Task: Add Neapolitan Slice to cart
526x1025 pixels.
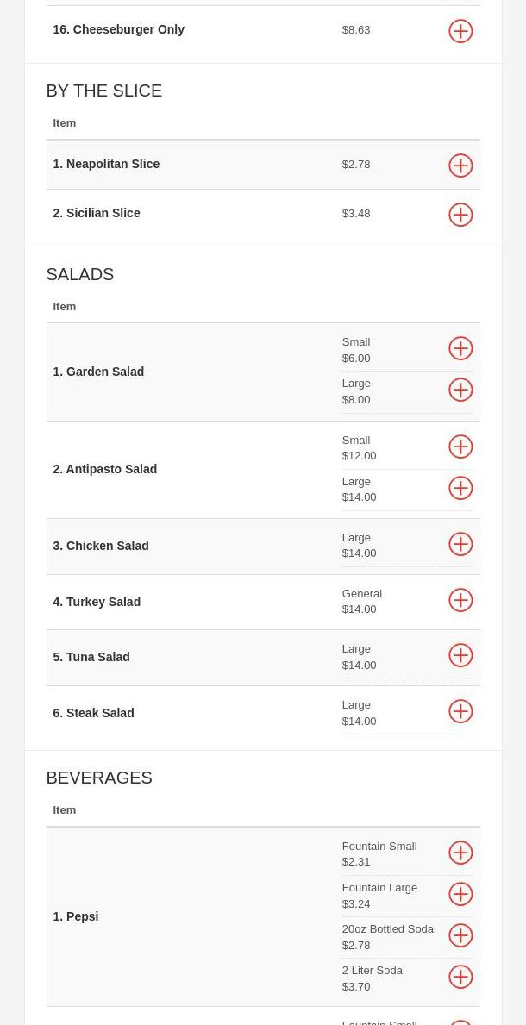Action: (460, 166)
